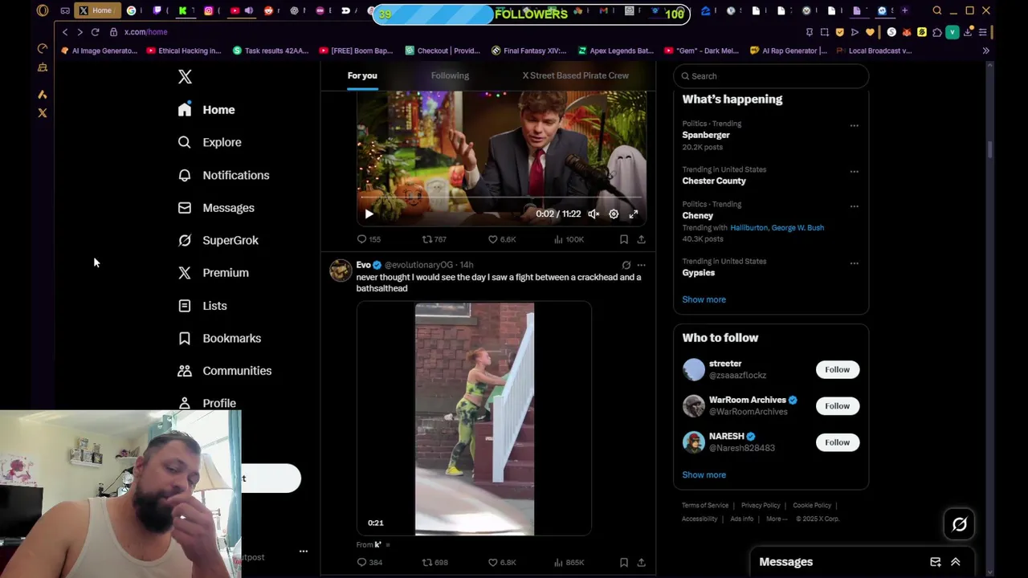Open the Chester County trending topic

[714, 181]
